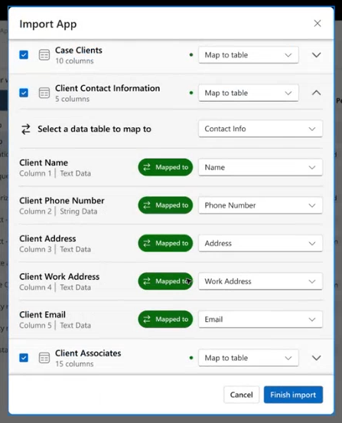Open the Work Address mapping dropdown
The width and height of the screenshot is (342, 423).
tap(260, 281)
